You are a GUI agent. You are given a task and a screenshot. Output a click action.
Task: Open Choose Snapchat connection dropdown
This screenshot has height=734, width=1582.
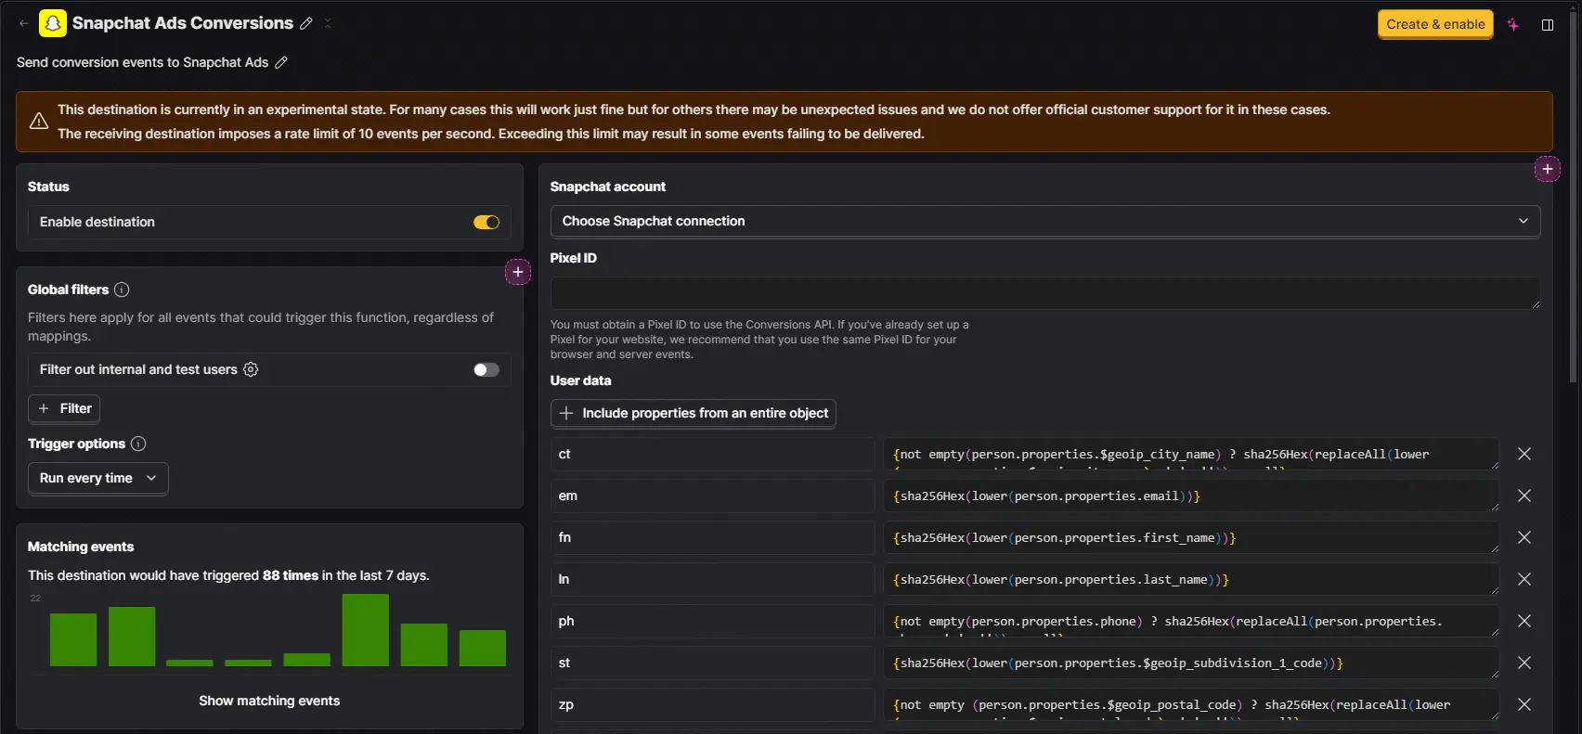(1045, 221)
